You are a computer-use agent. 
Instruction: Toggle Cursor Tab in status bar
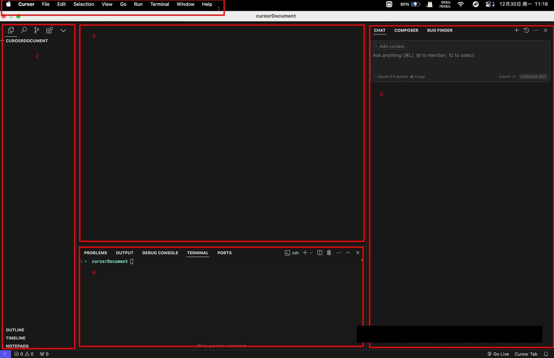point(526,354)
